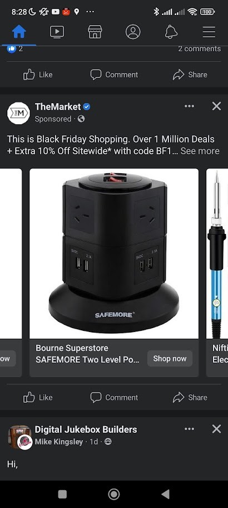Open the soldering iron product card
This screenshot has width=228, height=508.
[217, 272]
